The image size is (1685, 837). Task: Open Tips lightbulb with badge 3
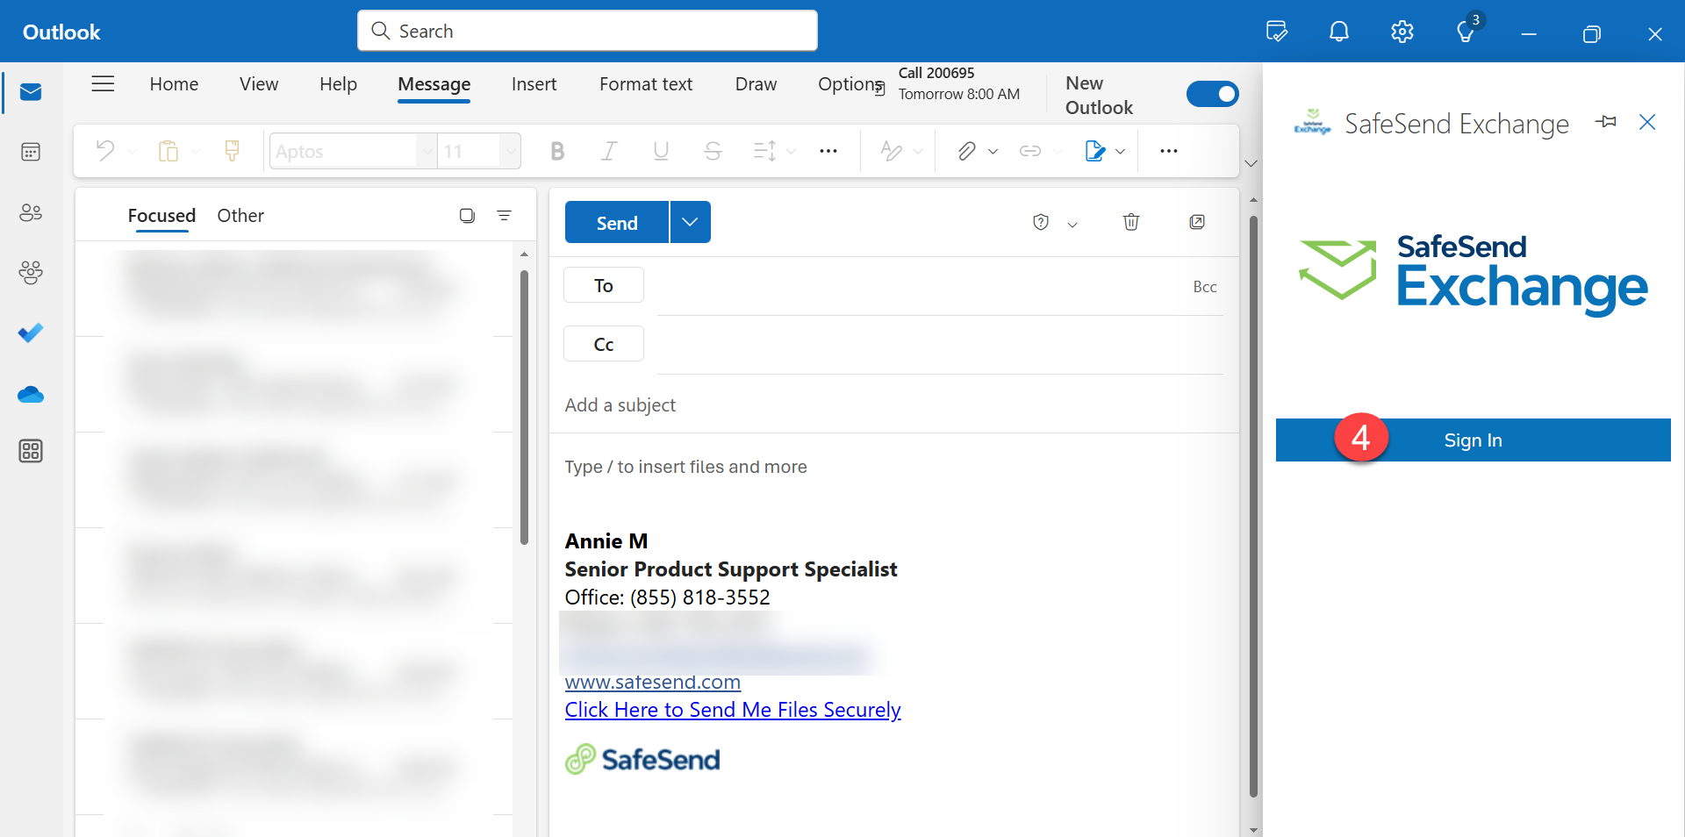coord(1466,32)
